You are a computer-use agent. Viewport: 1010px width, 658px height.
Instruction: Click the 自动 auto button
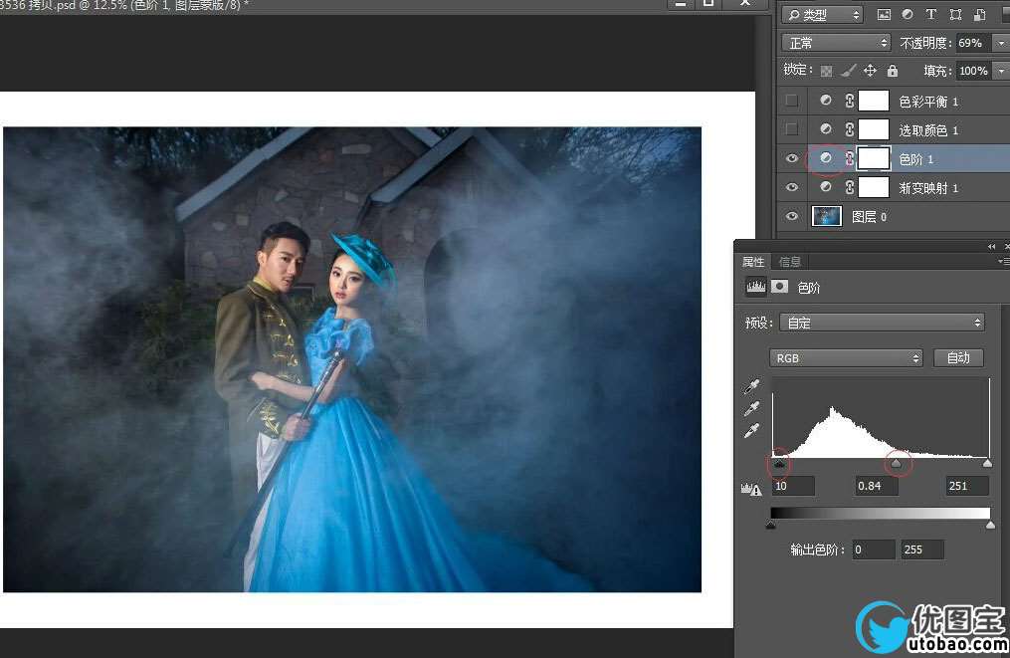coord(958,357)
